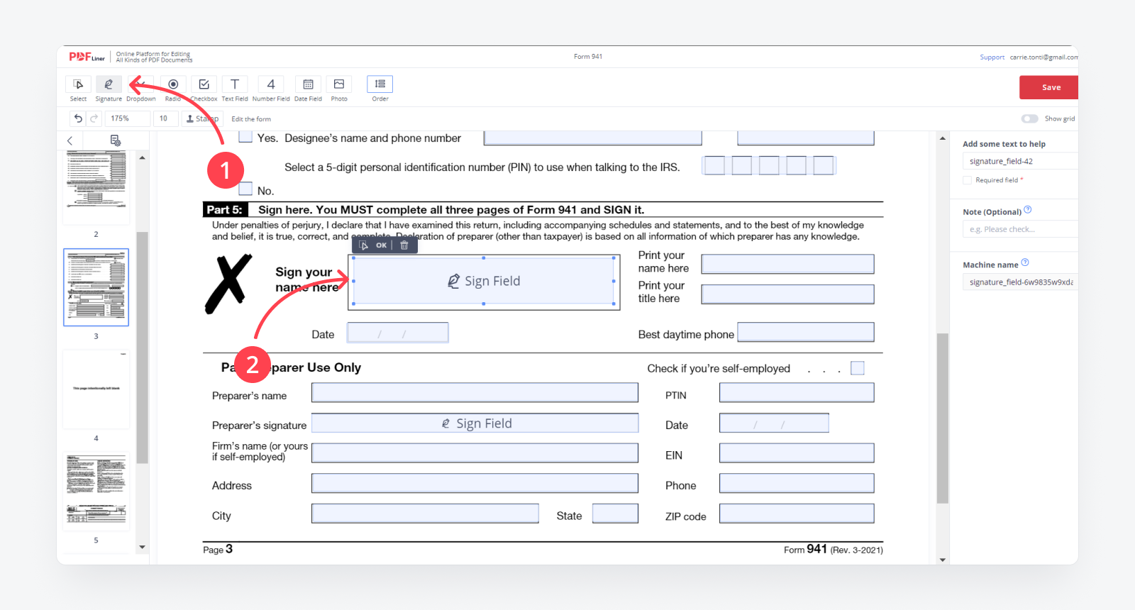Click the Undo arrow
1135x610 pixels.
coord(78,118)
